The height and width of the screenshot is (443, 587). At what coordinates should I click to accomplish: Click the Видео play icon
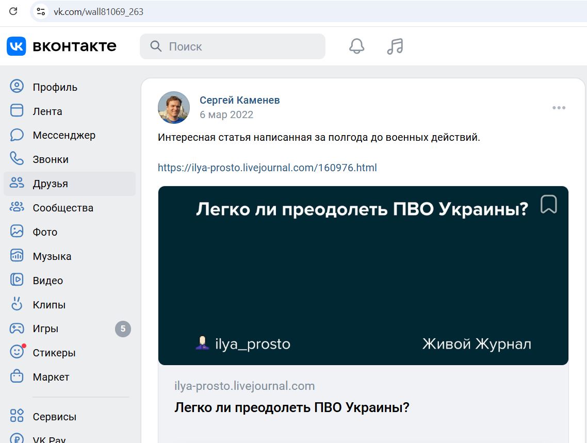[17, 280]
